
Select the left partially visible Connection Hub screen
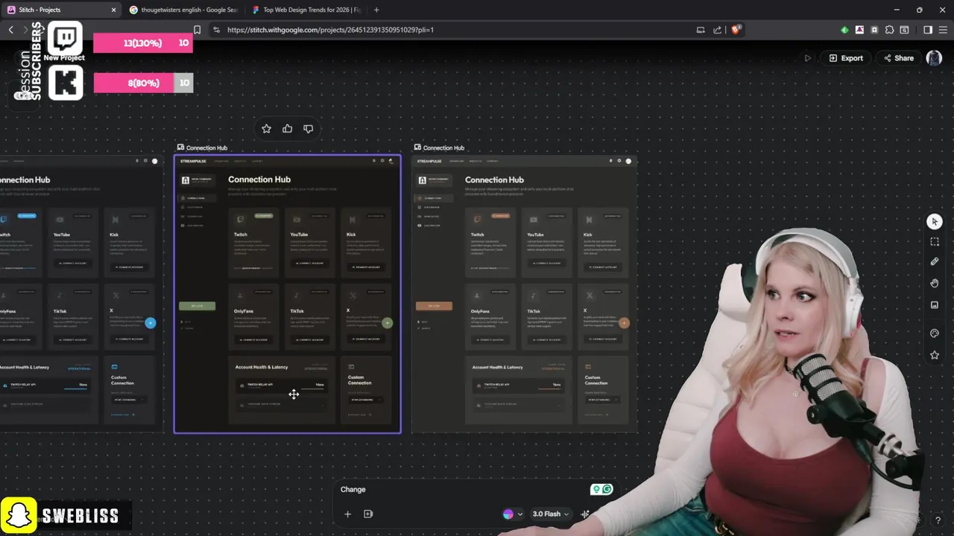coord(81,294)
